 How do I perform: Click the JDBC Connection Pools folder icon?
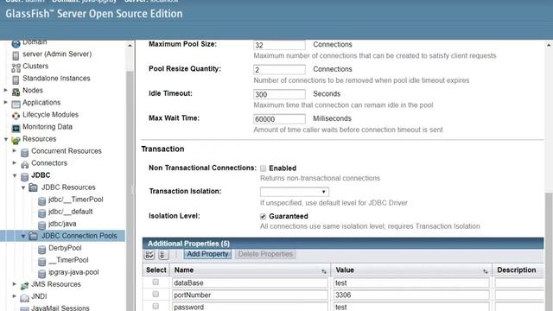tap(33, 236)
